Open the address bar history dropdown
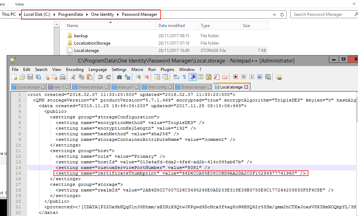This screenshot has width=358, height=216. (274, 15)
